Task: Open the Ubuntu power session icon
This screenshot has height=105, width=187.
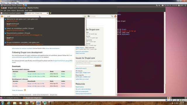Action: 185,5
